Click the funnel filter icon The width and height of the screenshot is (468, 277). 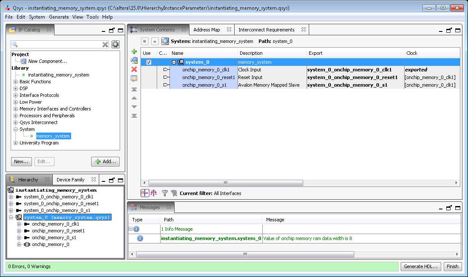tap(165, 193)
